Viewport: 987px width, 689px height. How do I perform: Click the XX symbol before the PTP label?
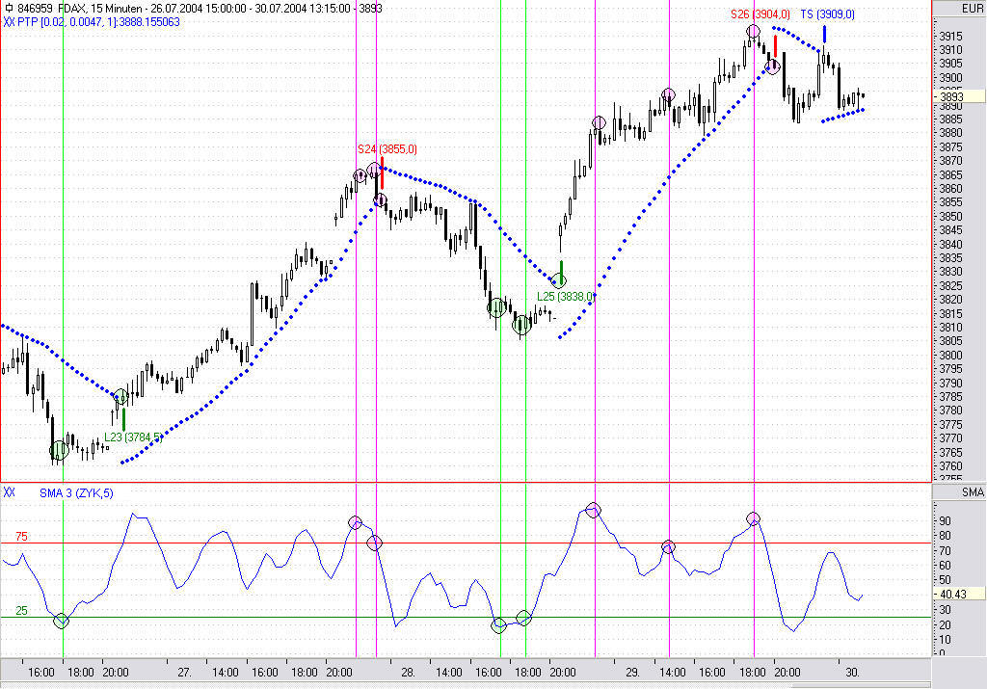[x=9, y=22]
